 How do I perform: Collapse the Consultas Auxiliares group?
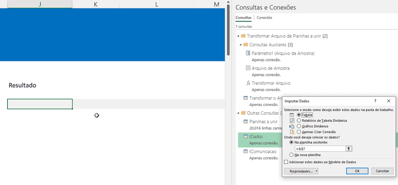click(241, 45)
